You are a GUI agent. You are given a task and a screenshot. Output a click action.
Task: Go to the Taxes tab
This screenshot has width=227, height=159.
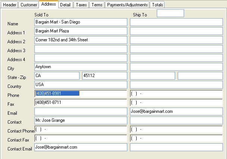tap(81, 5)
